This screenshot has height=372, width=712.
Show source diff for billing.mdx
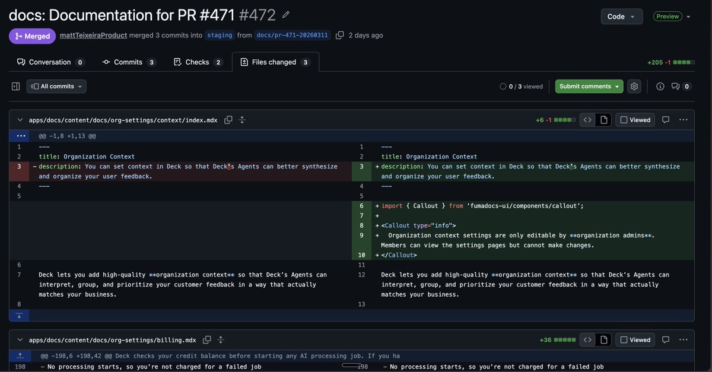[587, 340]
